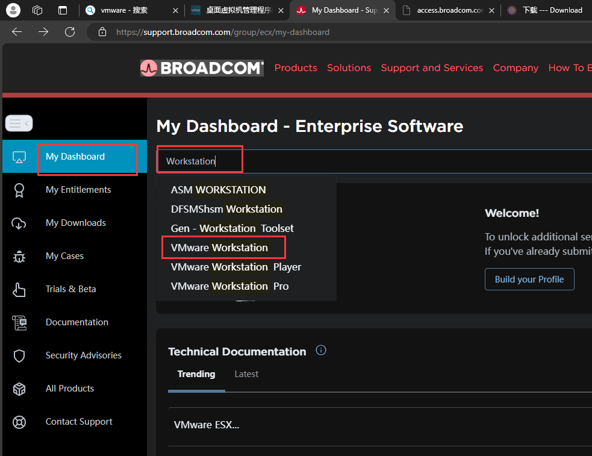Switch to the Latest documentation tab
The height and width of the screenshot is (456, 592).
(x=246, y=374)
